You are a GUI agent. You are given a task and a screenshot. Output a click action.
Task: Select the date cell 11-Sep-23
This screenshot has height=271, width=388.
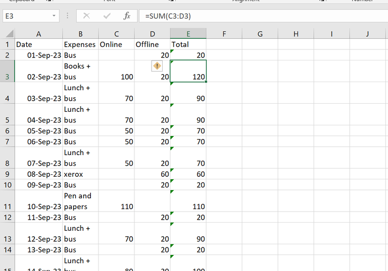38,217
